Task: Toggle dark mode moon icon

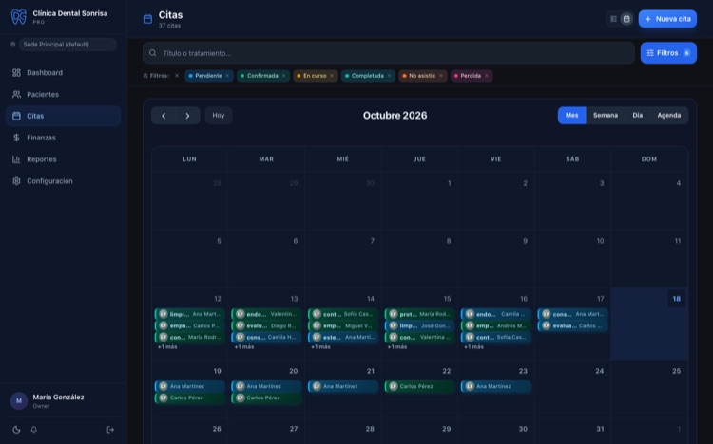Action: [16, 430]
